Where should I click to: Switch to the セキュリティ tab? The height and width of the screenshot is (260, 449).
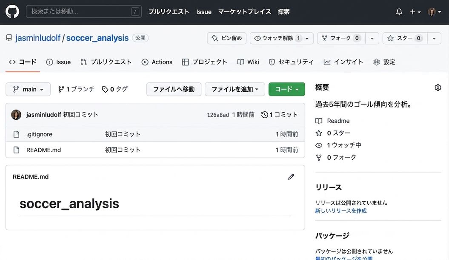pos(291,62)
